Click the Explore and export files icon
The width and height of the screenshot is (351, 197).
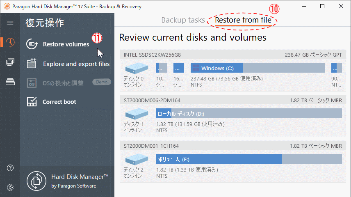pos(32,64)
